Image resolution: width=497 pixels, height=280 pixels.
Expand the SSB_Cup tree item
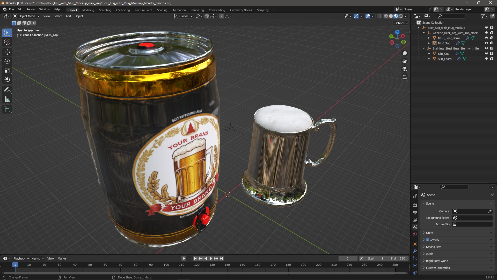[x=429, y=54]
